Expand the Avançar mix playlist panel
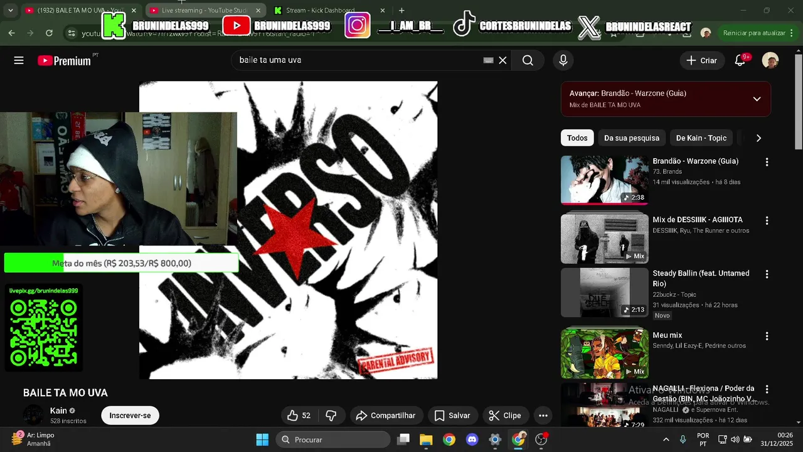The height and width of the screenshot is (452, 803). click(757, 99)
